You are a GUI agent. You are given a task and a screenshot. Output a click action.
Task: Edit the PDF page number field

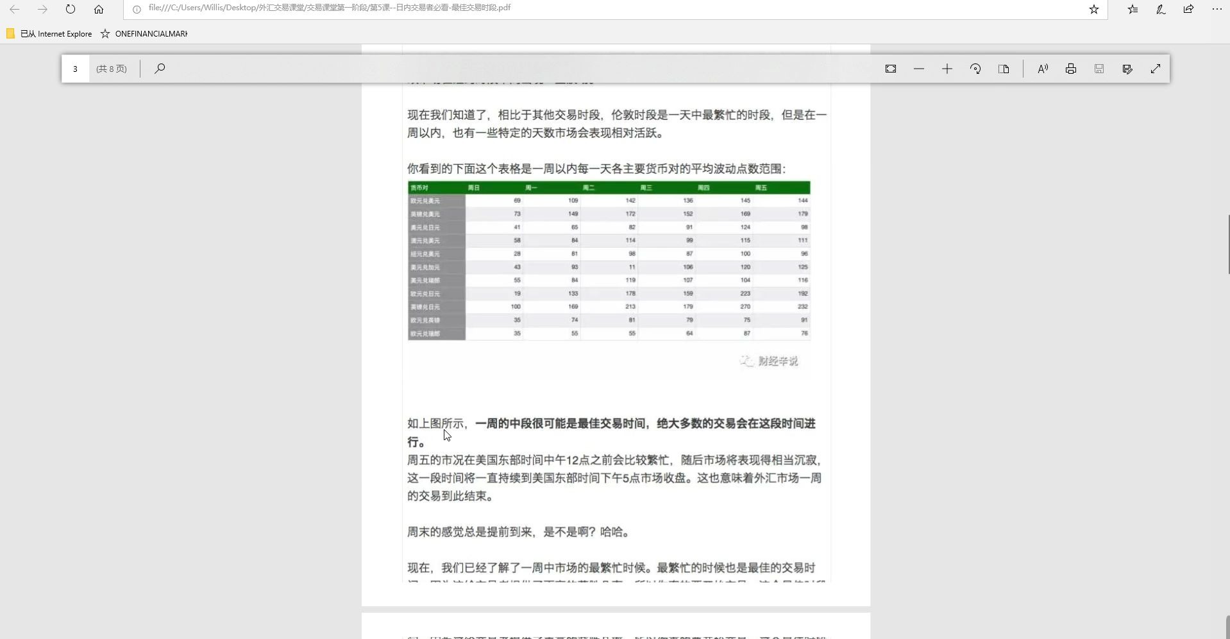pyautogui.click(x=76, y=69)
